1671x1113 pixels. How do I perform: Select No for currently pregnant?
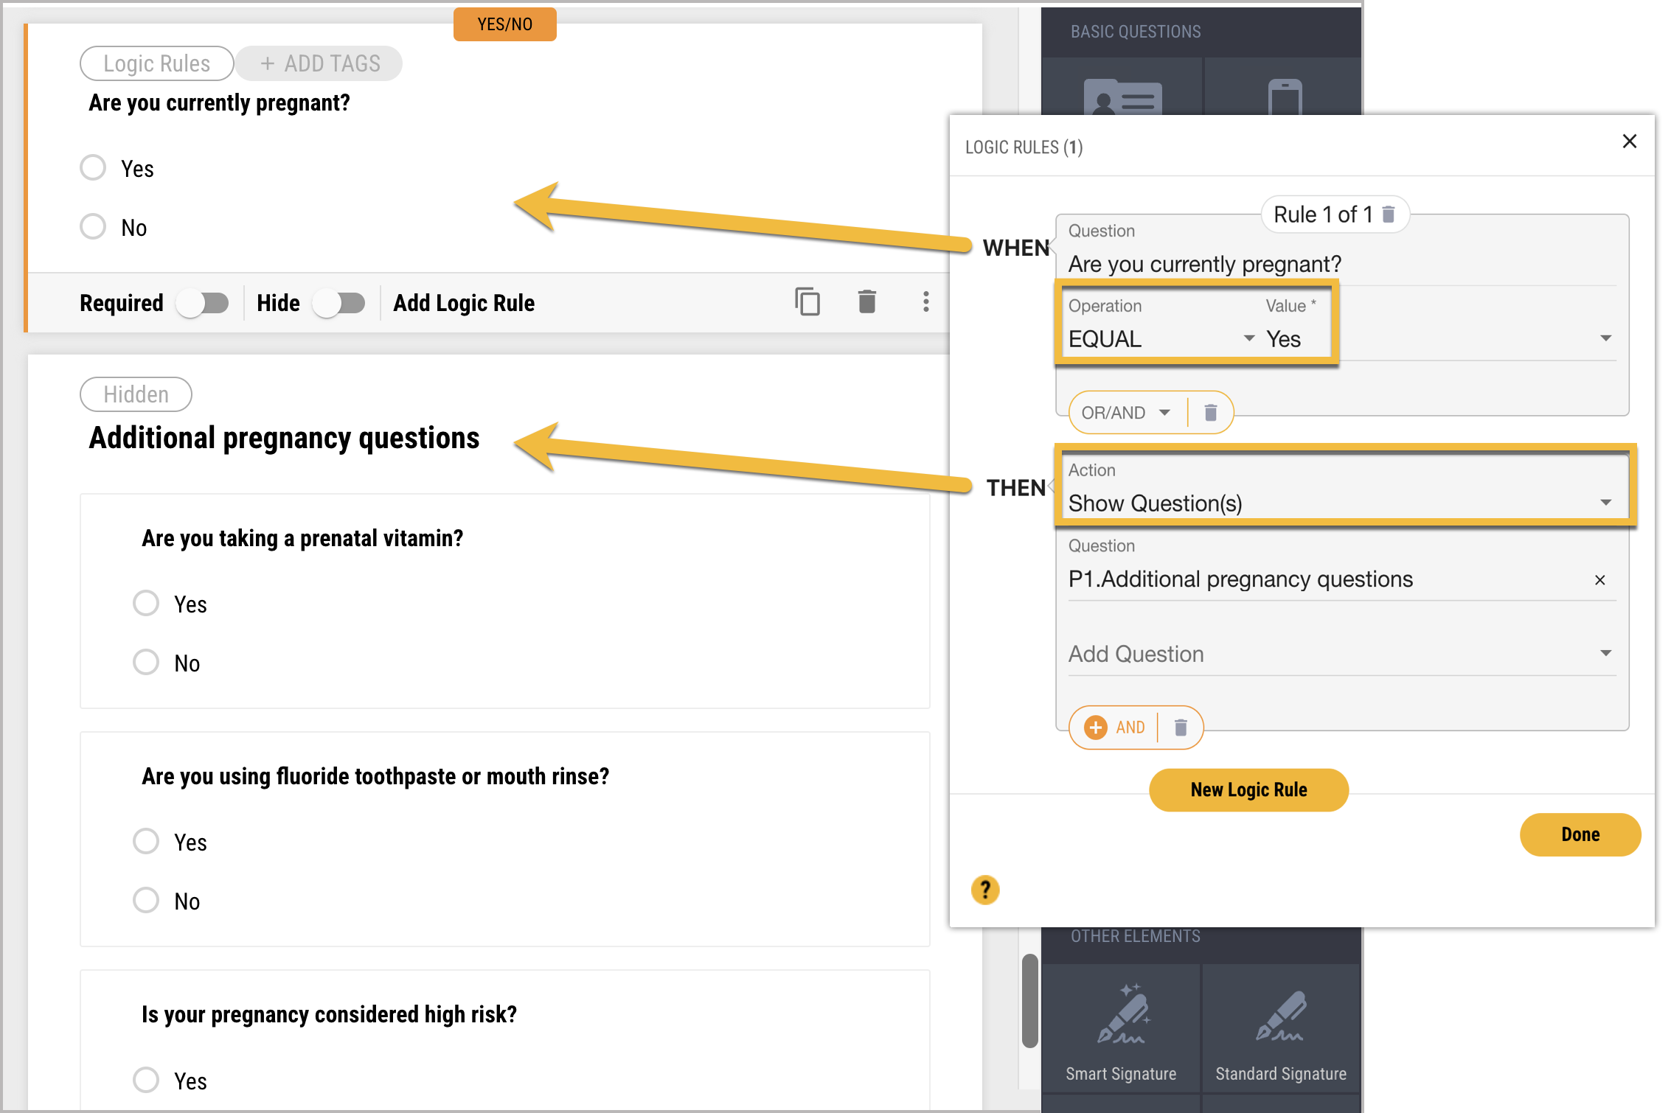coord(93,226)
